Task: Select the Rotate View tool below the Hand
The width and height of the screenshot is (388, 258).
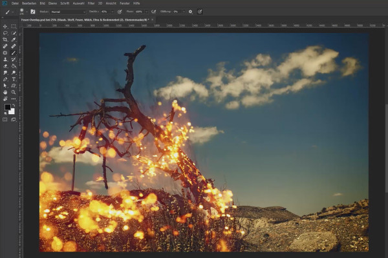Action: tap(5, 99)
